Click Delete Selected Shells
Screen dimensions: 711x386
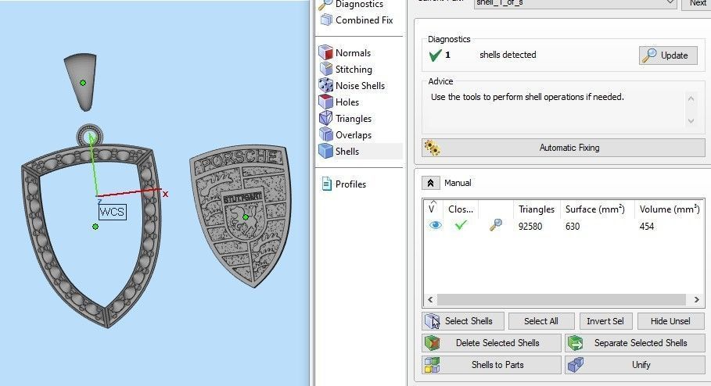coord(491,343)
